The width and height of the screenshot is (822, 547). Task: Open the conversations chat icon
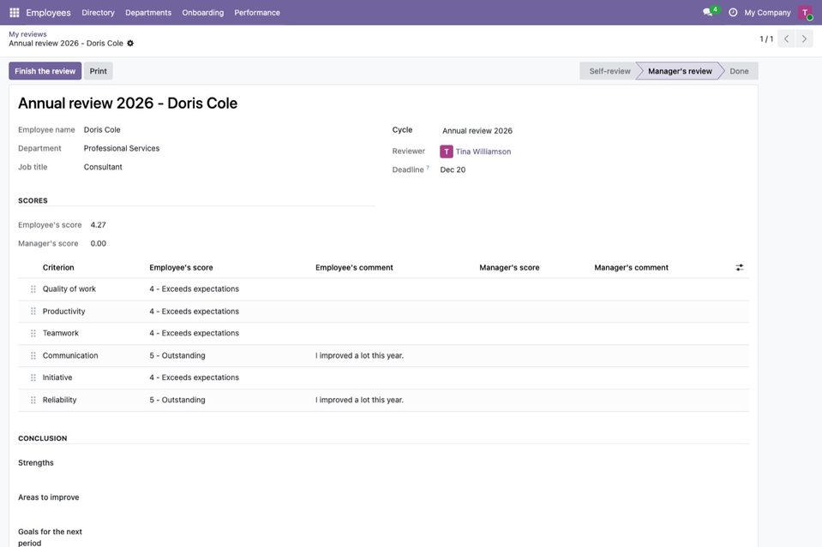[710, 11]
